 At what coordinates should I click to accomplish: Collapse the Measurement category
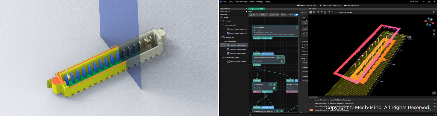coord(221,37)
